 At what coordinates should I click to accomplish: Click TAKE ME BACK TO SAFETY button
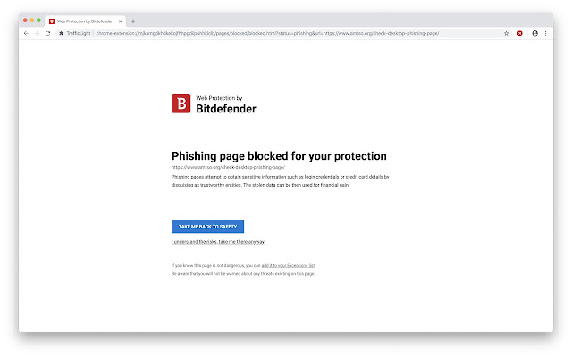207,227
